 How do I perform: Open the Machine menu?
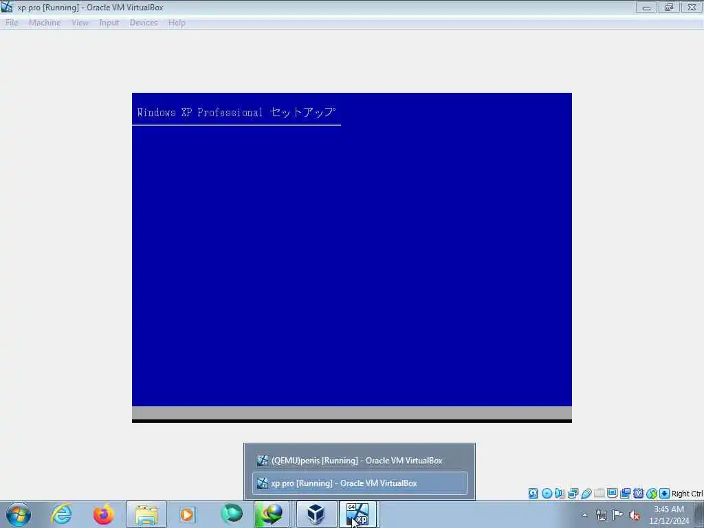click(x=45, y=23)
